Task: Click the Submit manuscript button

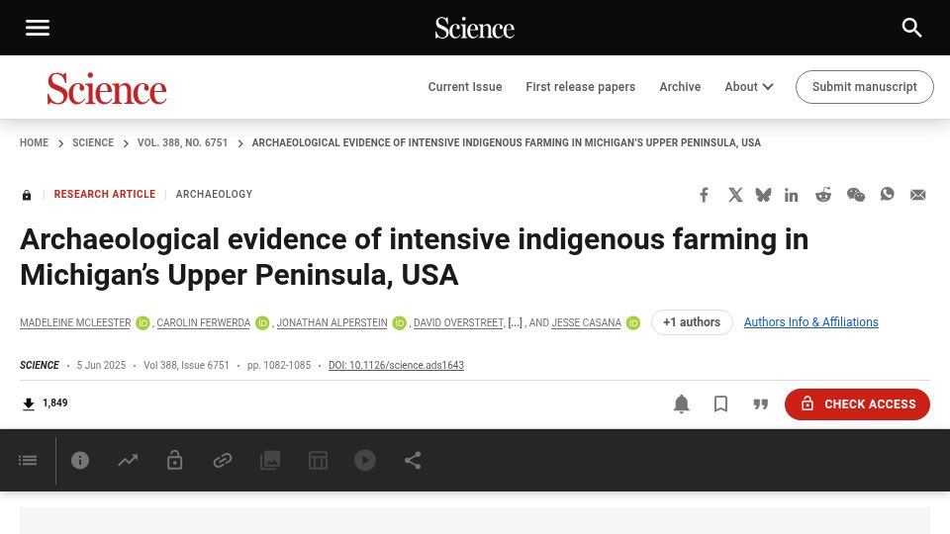Action: 865,87
